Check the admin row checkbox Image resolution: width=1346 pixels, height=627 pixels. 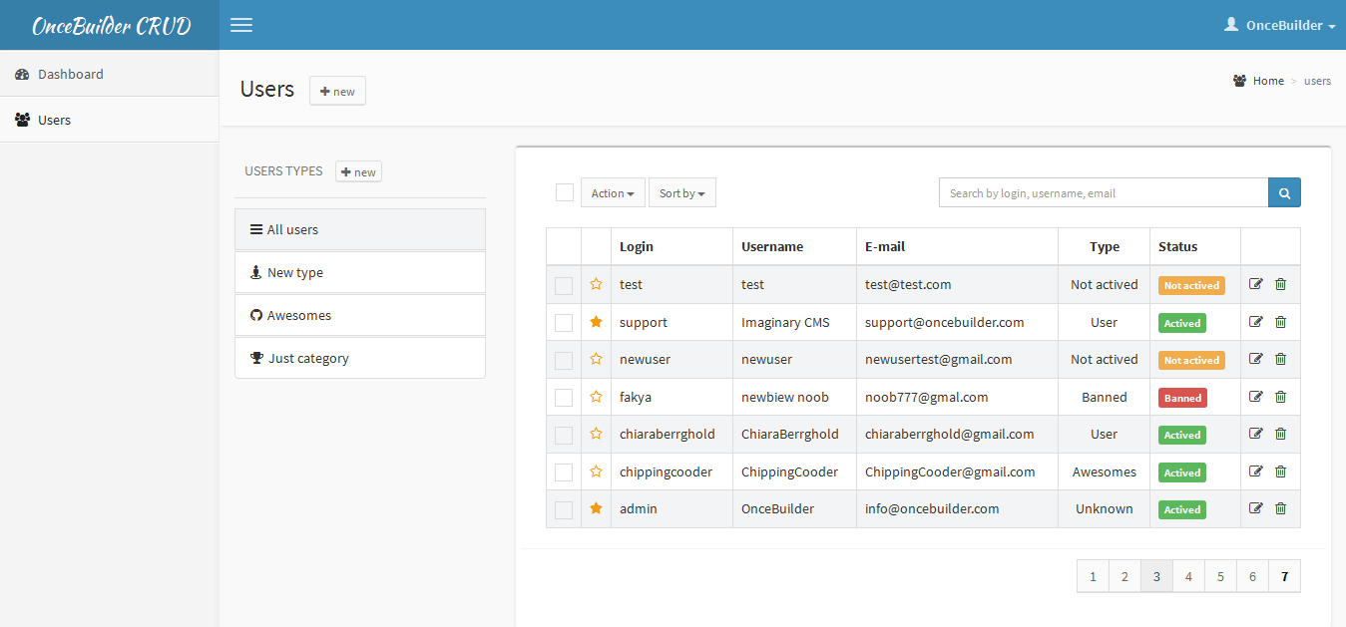pyautogui.click(x=564, y=509)
